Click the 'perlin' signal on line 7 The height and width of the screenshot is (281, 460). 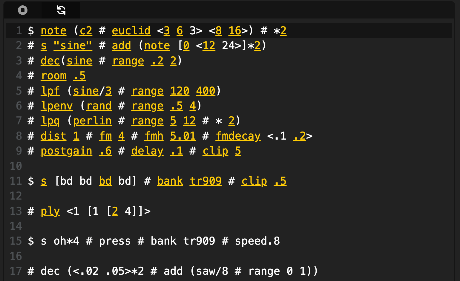(92, 121)
